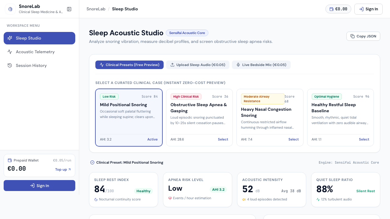Click the Low Risk badge
This screenshot has height=219, width=390.
pos(109,96)
